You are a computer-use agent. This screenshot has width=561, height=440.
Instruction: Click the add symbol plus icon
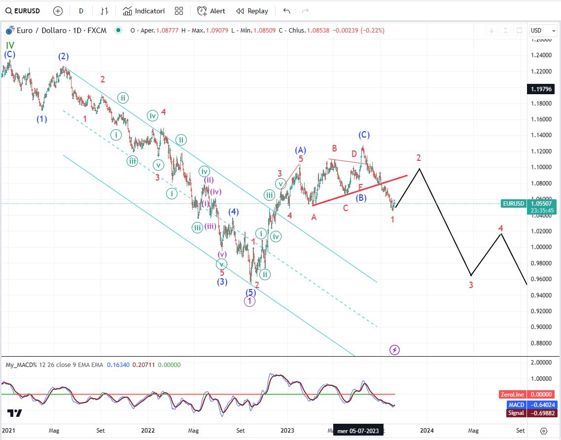tap(58, 11)
